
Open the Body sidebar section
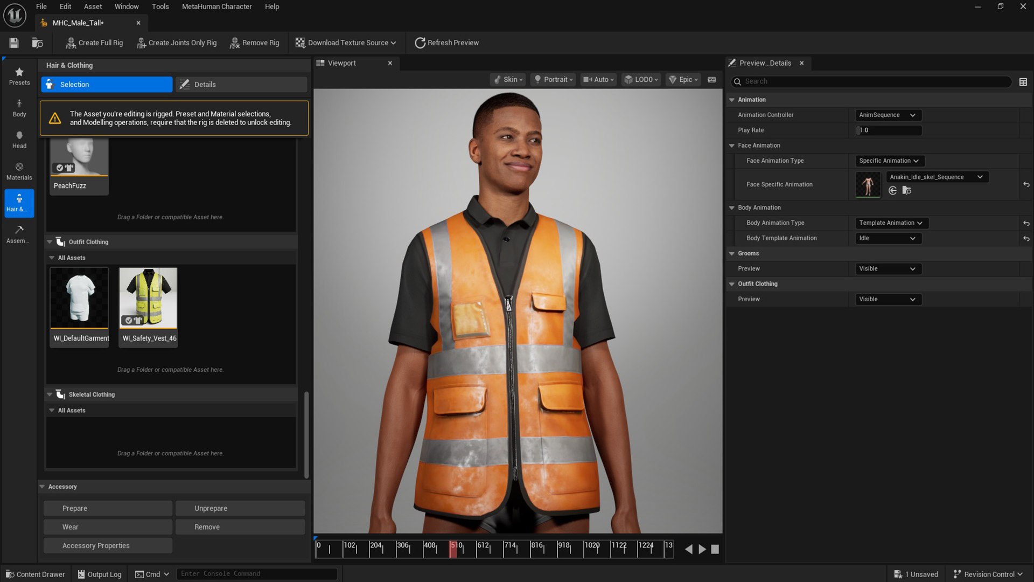tap(19, 108)
